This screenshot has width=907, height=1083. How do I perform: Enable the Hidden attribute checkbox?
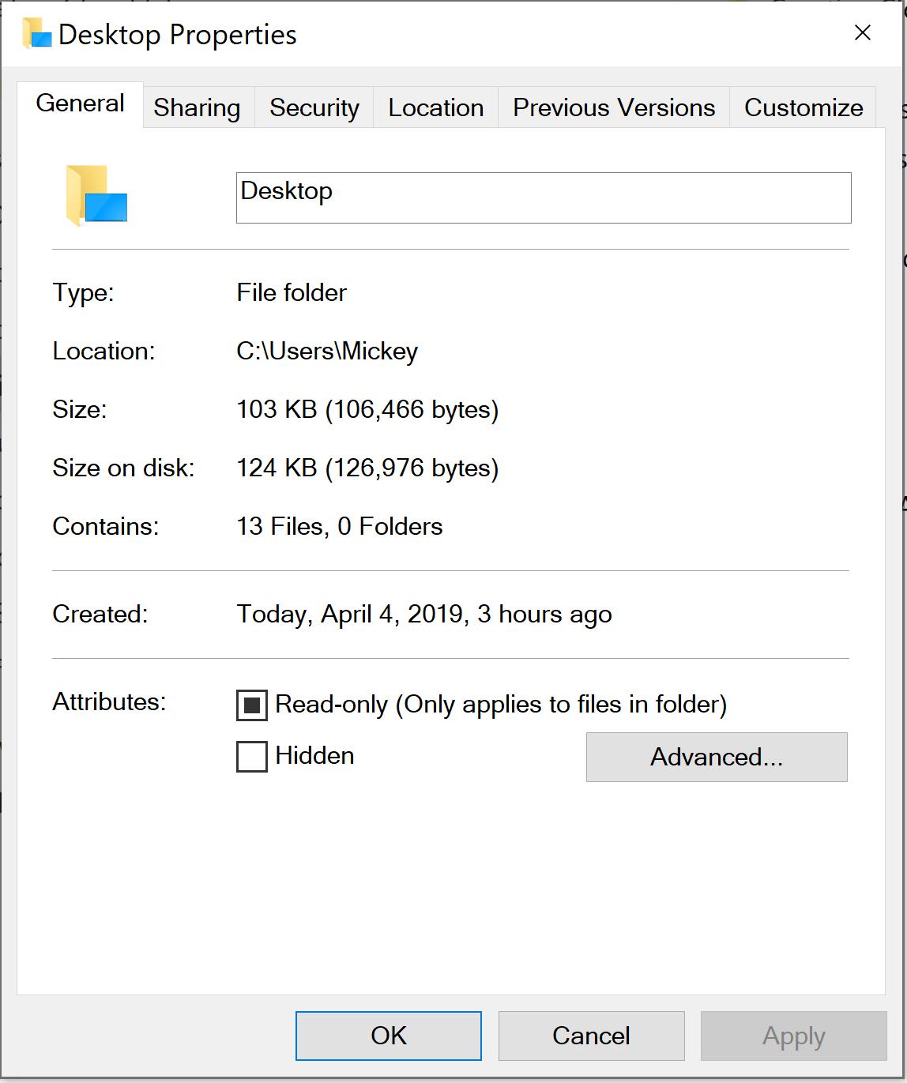(x=250, y=756)
